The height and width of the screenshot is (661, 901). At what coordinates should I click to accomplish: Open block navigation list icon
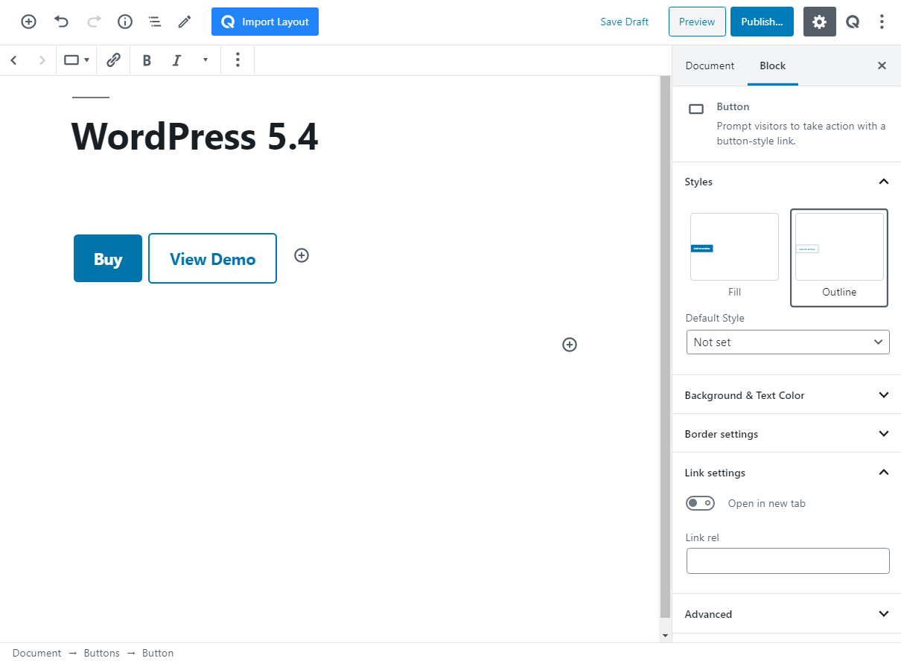155,22
